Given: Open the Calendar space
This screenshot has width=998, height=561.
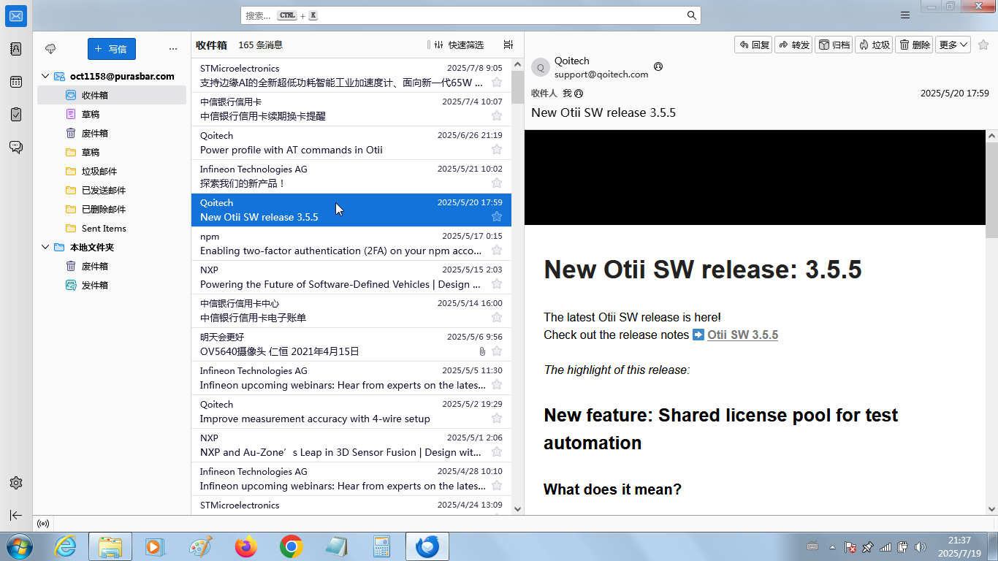Looking at the screenshot, I should [16, 82].
